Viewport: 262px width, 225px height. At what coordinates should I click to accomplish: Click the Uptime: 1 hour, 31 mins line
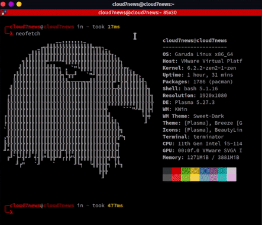tap(198, 75)
